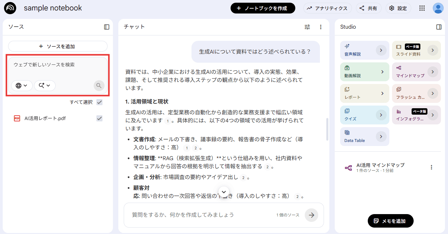This screenshot has width=448, height=234.
Task: Open AI活用 マインドマップ more options
Action: pos(431,167)
